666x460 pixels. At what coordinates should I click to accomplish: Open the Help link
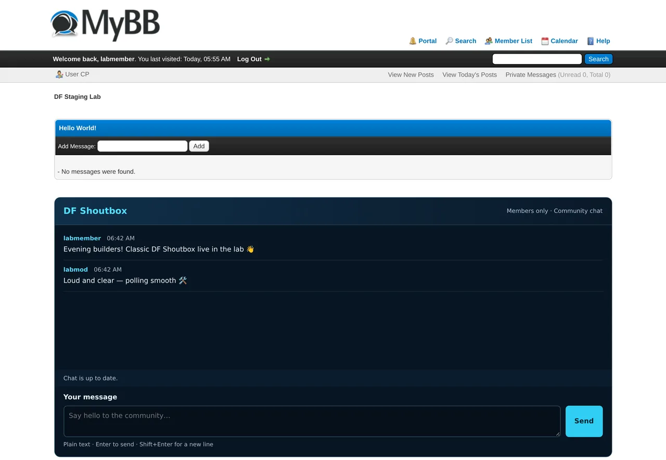[603, 41]
